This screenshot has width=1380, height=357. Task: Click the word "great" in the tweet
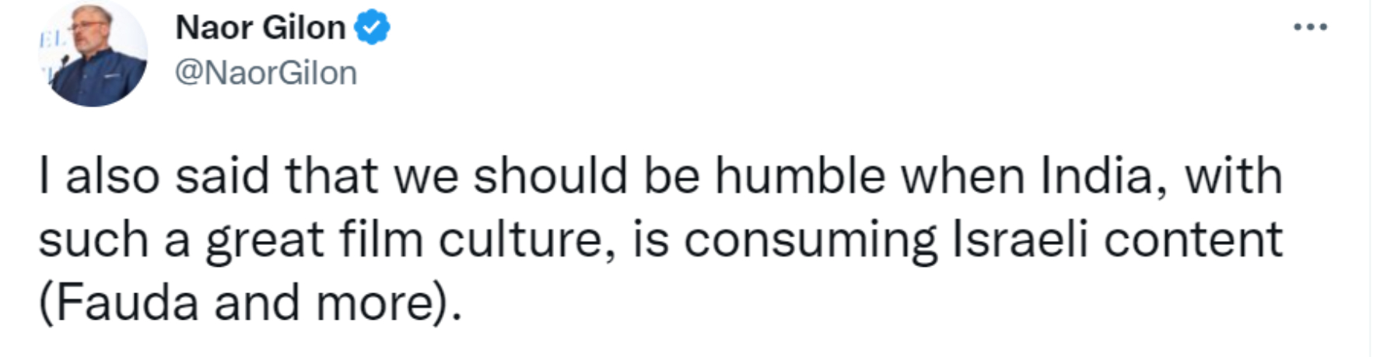264,240
